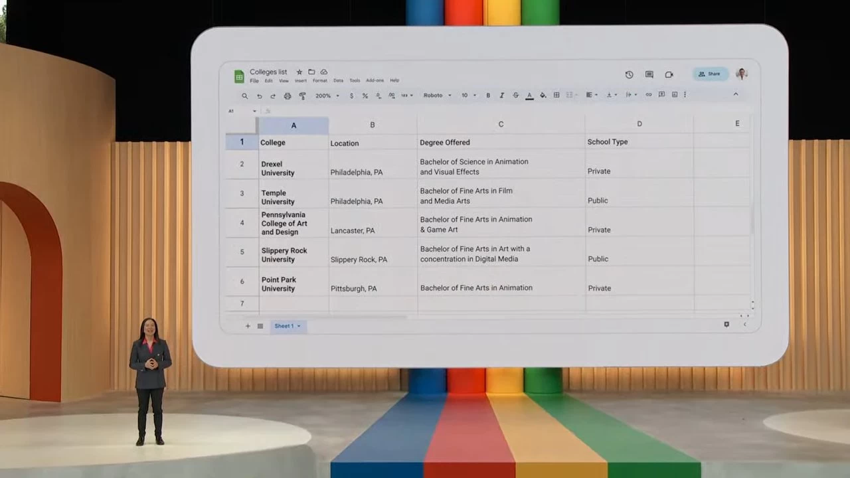Add a new sheet with plus button
Viewport: 850px width, 478px height.
248,326
